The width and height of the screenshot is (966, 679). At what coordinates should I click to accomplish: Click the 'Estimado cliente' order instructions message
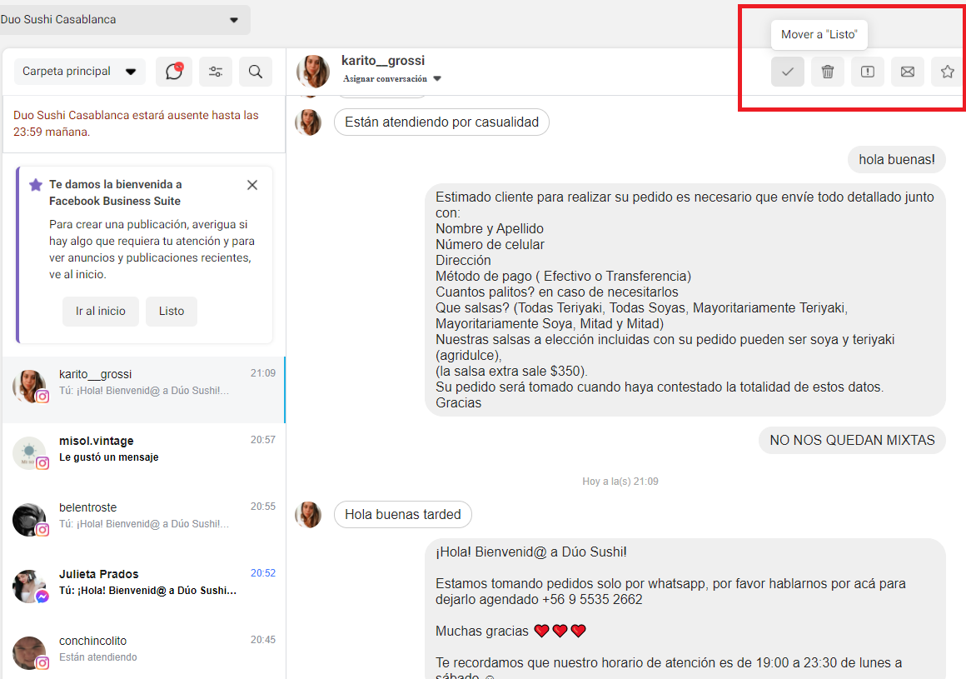click(685, 300)
